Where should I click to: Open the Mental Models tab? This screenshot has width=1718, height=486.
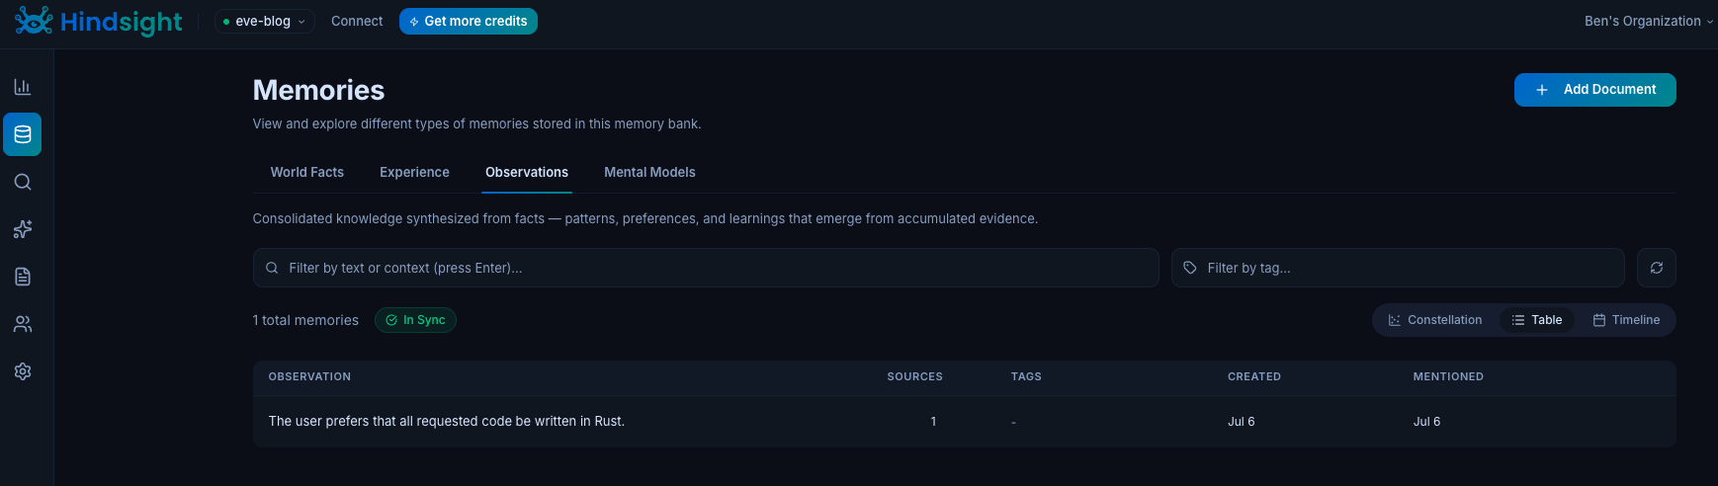tap(649, 172)
